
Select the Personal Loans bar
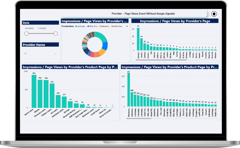[46, 94]
